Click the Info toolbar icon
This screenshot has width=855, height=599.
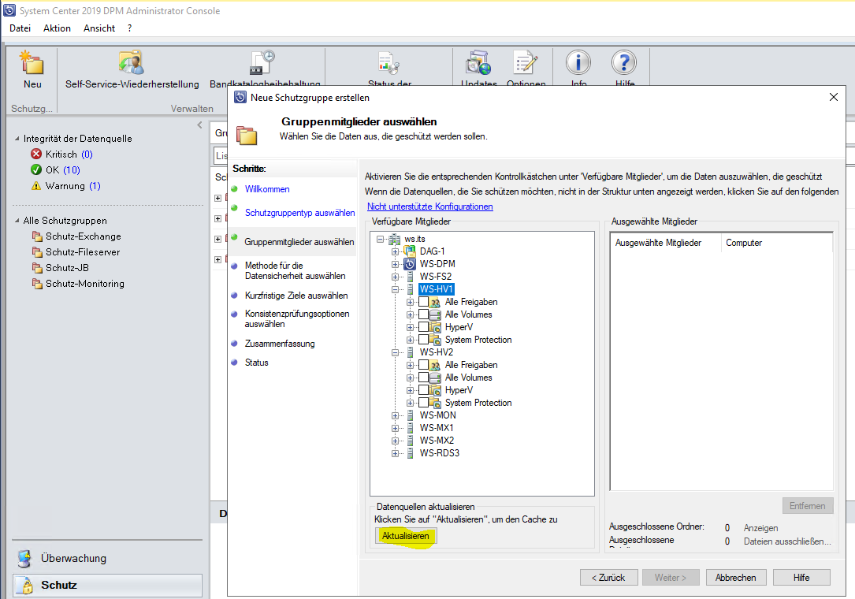pyautogui.click(x=578, y=62)
